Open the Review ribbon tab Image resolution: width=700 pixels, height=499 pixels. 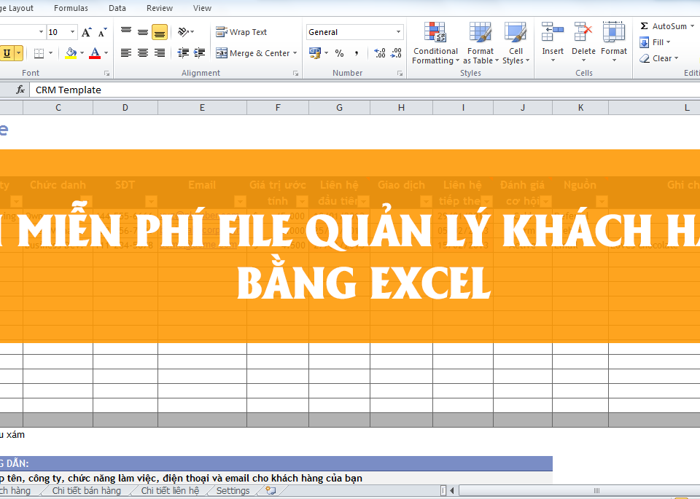click(x=160, y=8)
